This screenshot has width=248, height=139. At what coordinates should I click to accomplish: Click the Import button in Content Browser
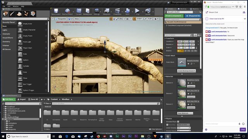coord(22,100)
